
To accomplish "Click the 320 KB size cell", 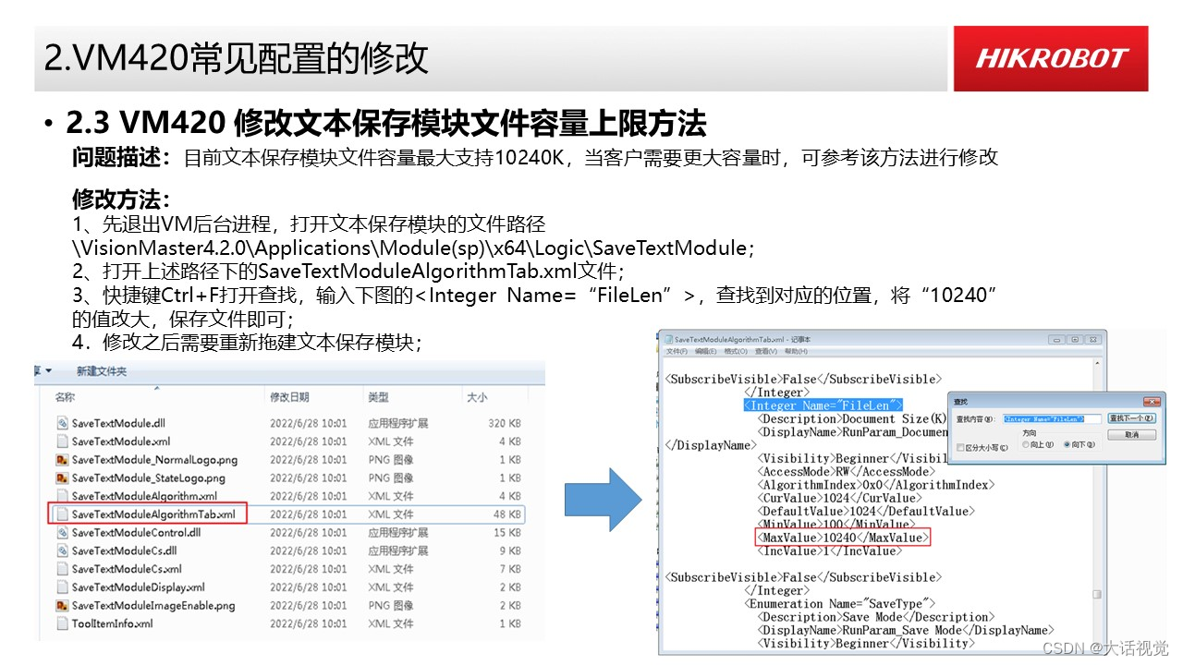I will 505,423.
